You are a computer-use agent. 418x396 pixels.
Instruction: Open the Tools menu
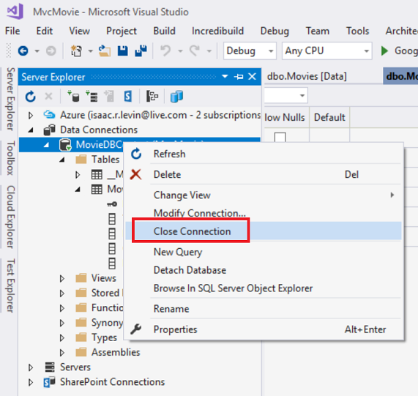point(357,31)
